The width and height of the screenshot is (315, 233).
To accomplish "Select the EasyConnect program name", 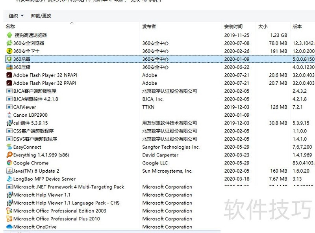I will (x=27, y=147).
